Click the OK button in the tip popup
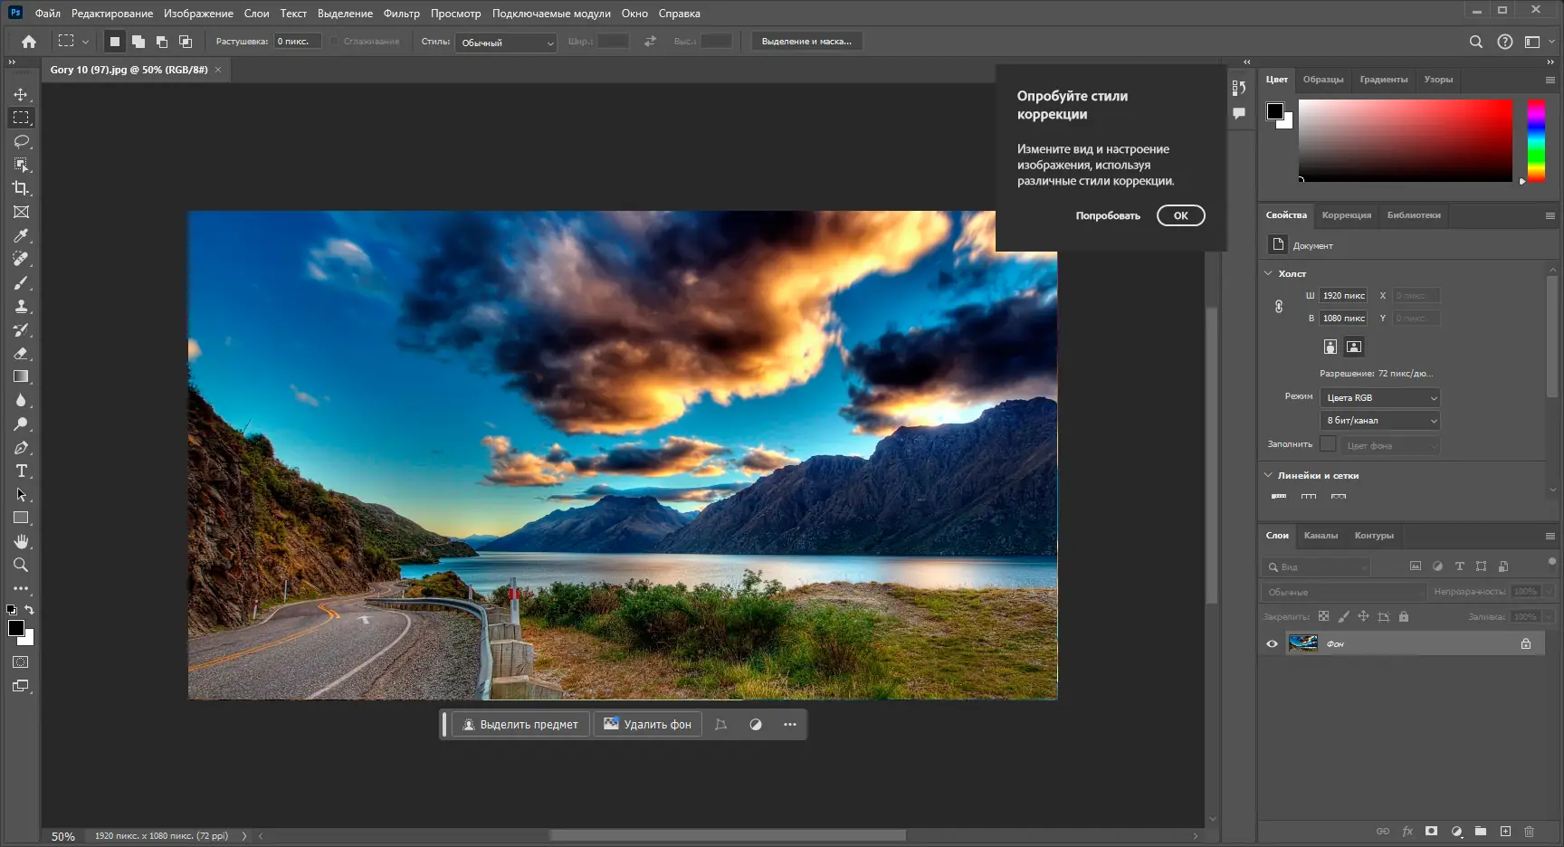Image resolution: width=1564 pixels, height=847 pixels. click(1180, 215)
